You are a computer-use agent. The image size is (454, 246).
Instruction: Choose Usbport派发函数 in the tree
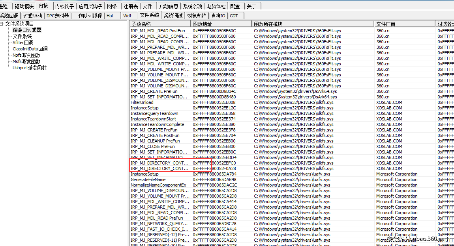click(x=30, y=68)
